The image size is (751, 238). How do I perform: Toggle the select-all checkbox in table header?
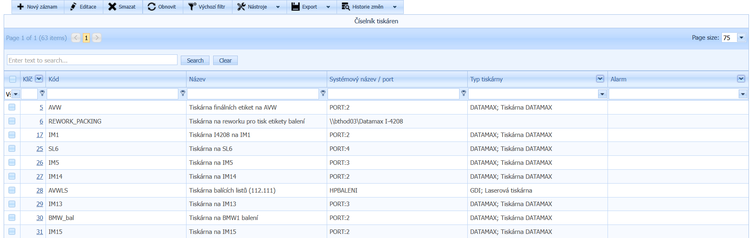click(13, 79)
